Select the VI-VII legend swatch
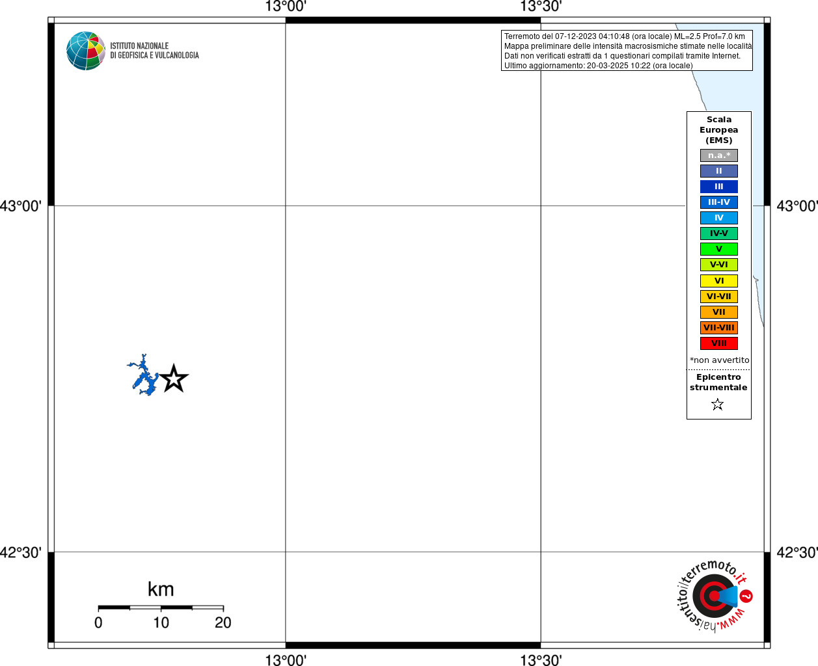The width and height of the screenshot is (818, 666). pyautogui.click(x=719, y=297)
